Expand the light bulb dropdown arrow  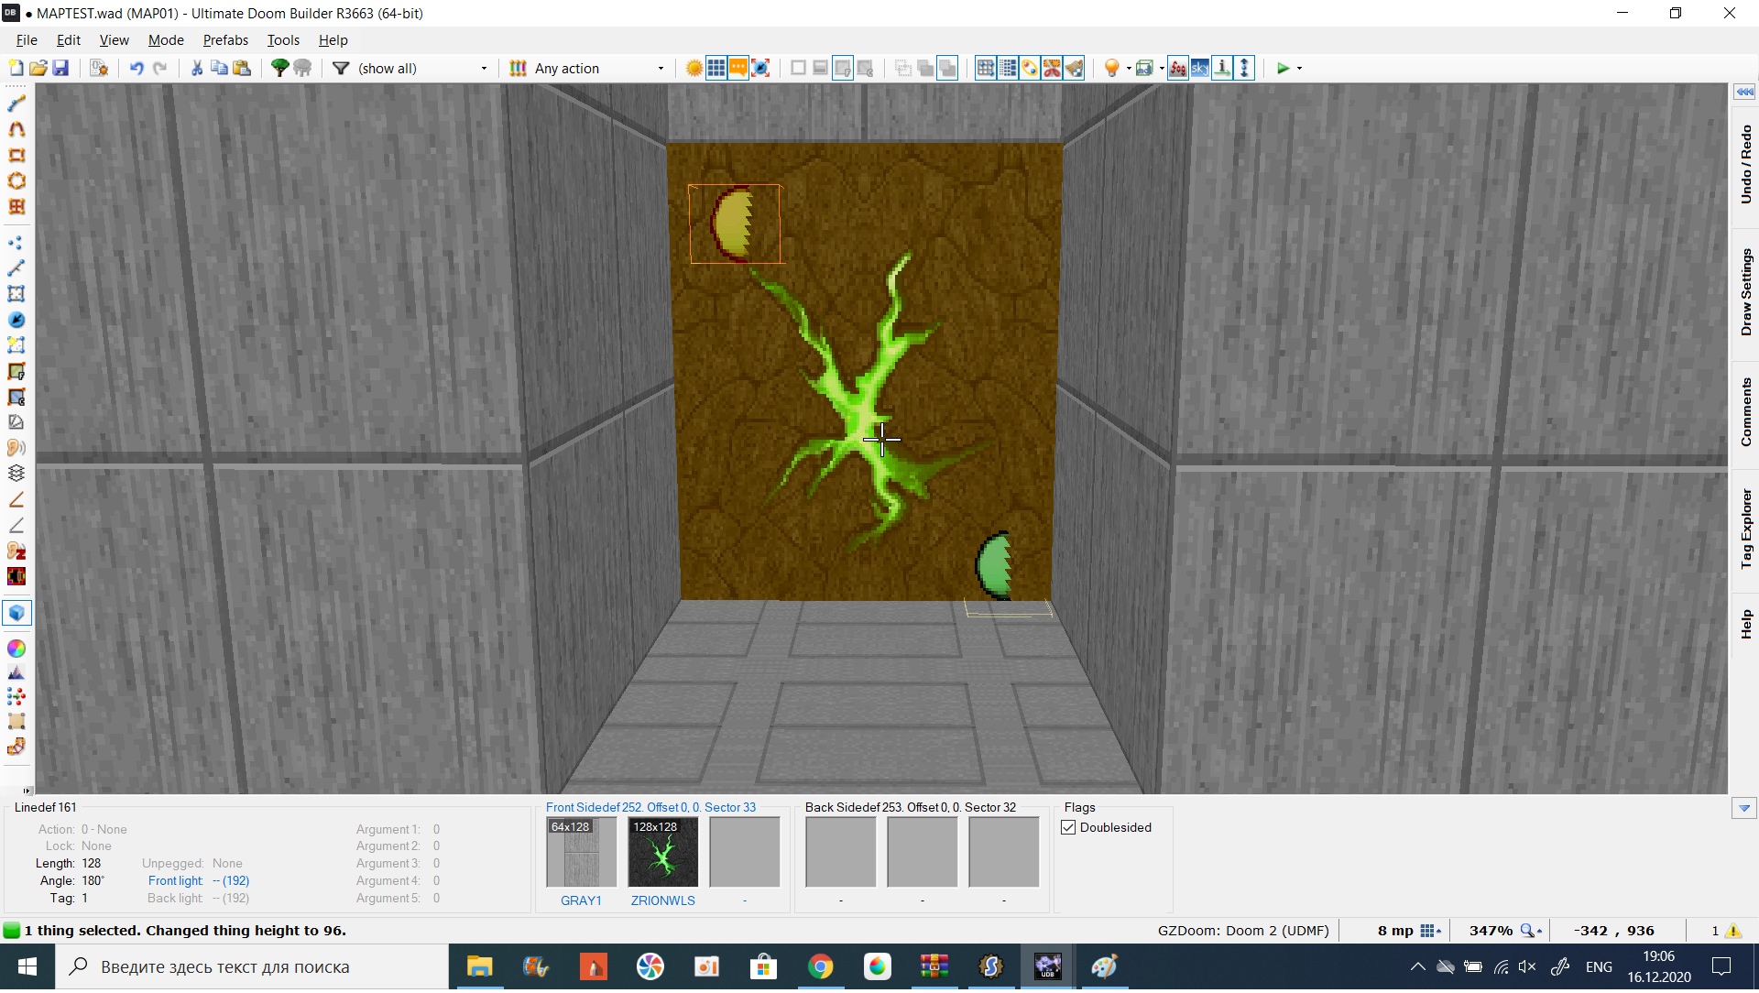[1129, 69]
